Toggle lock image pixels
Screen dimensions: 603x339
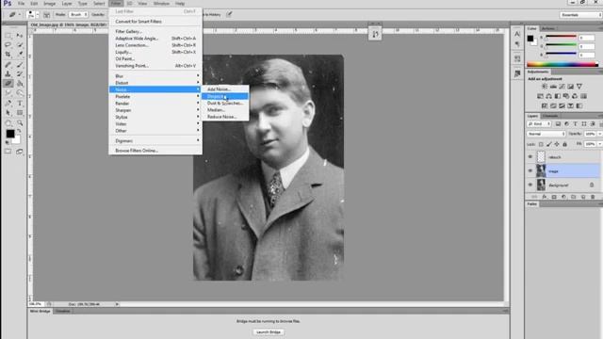548,144
